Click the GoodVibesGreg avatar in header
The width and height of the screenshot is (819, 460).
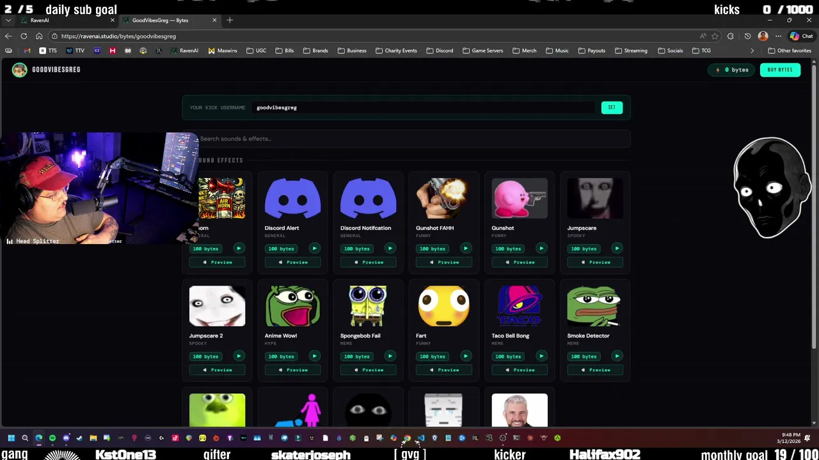(19, 70)
